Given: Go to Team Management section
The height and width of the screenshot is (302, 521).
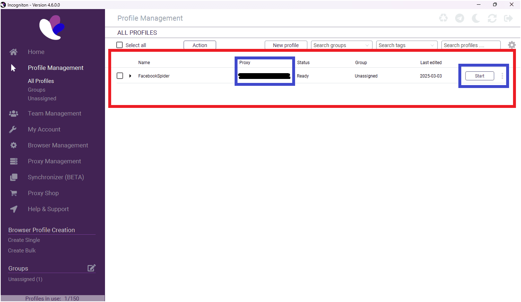Looking at the screenshot, I should pos(54,113).
